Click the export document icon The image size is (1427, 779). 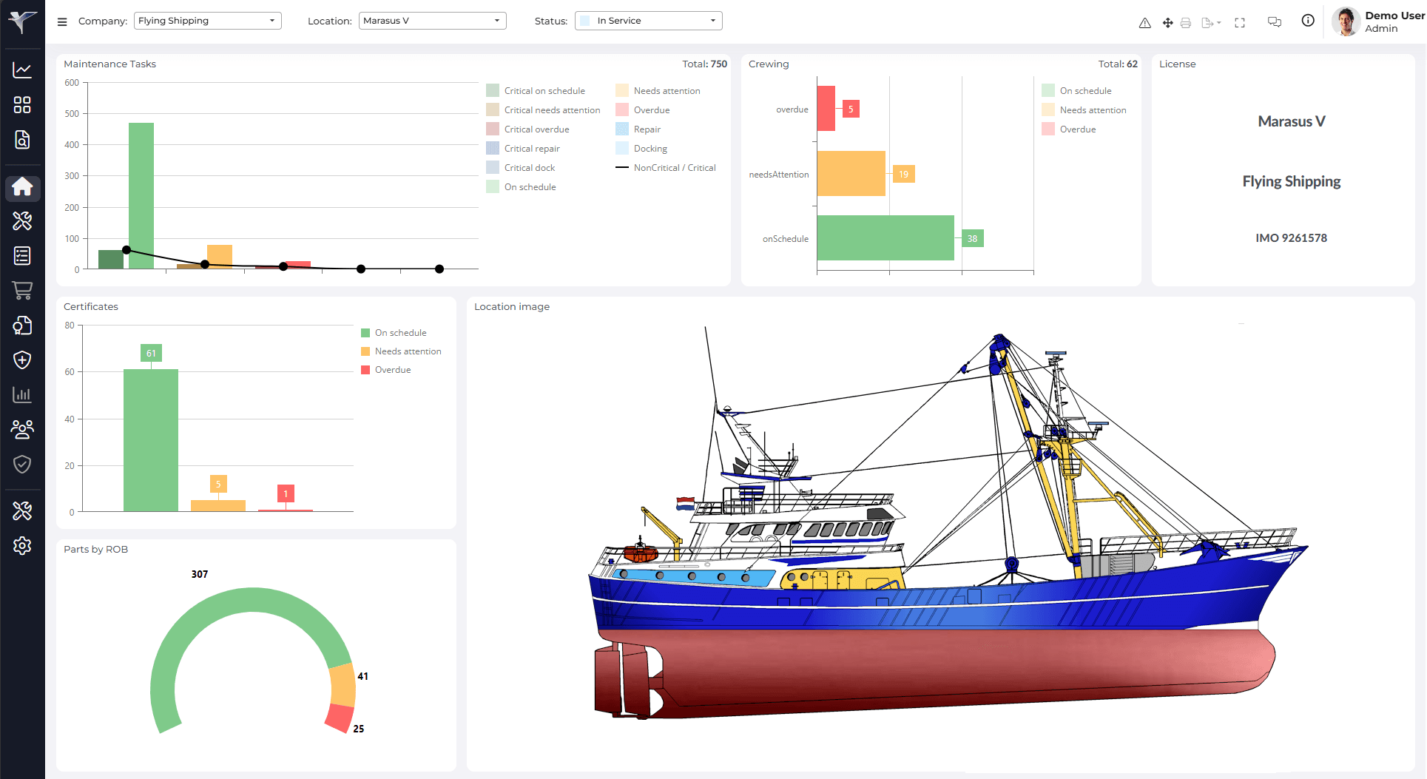[x=1207, y=23]
